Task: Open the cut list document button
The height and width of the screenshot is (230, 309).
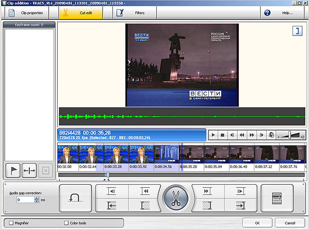Action: point(277,198)
